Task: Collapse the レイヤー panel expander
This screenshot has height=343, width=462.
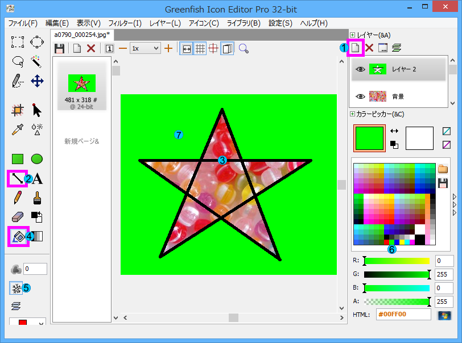Action: pos(353,35)
